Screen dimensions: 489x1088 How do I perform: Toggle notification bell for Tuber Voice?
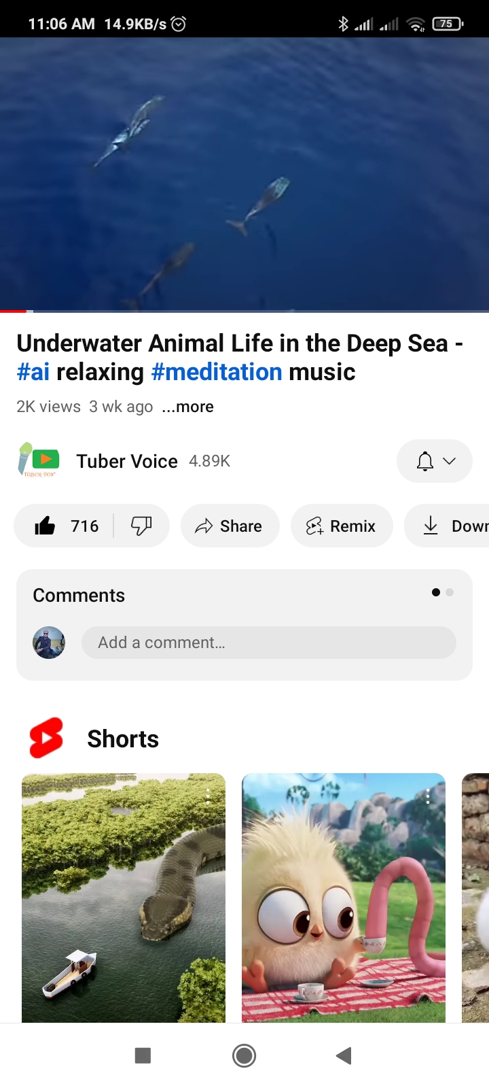coord(425,461)
